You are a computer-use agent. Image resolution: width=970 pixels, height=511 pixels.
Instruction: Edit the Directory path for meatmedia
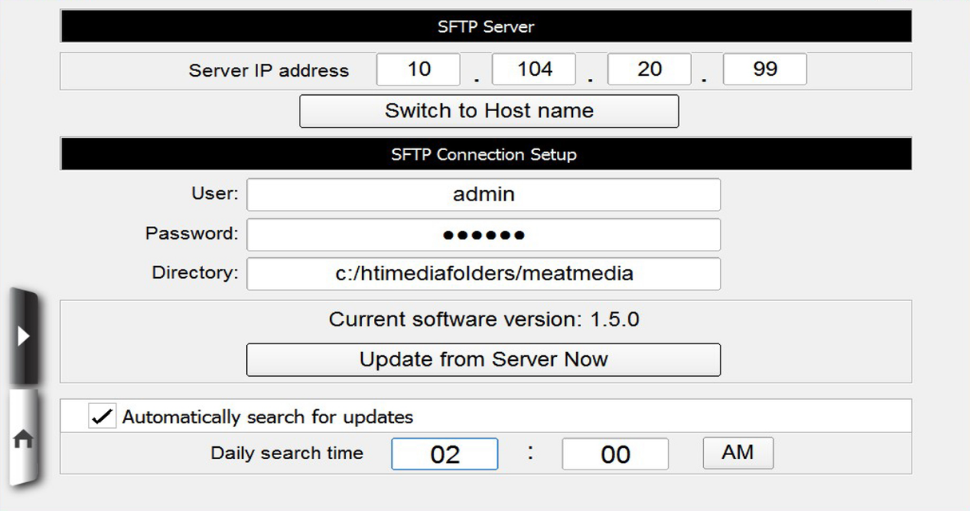(x=483, y=274)
